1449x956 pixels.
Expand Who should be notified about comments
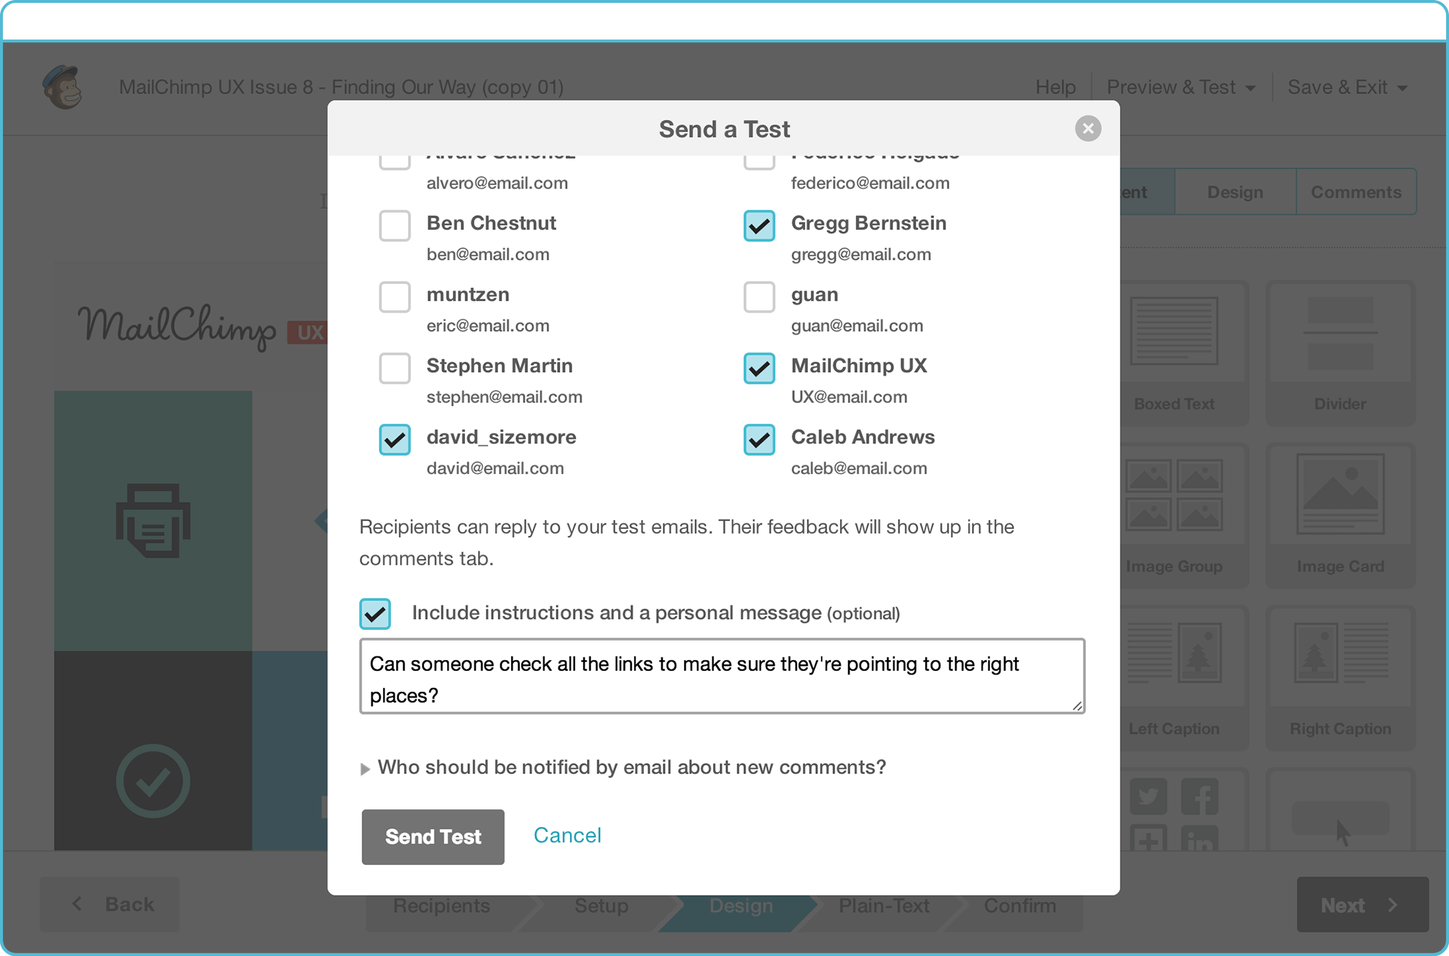point(623,767)
